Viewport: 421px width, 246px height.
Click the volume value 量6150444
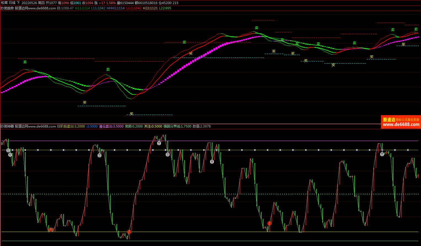125,3
